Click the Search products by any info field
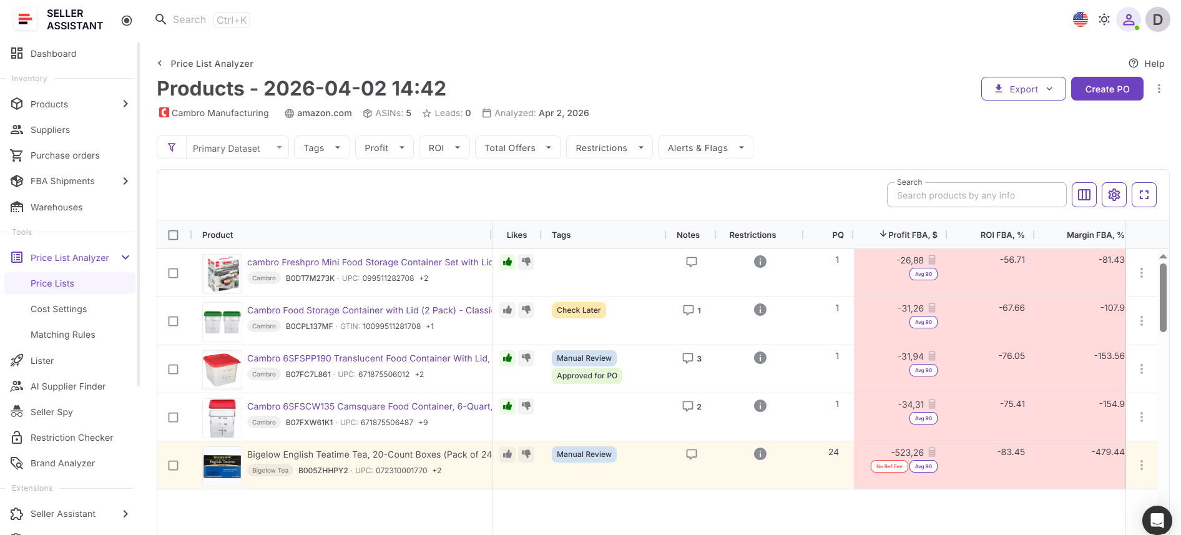The width and height of the screenshot is (1181, 535). pyautogui.click(x=976, y=195)
